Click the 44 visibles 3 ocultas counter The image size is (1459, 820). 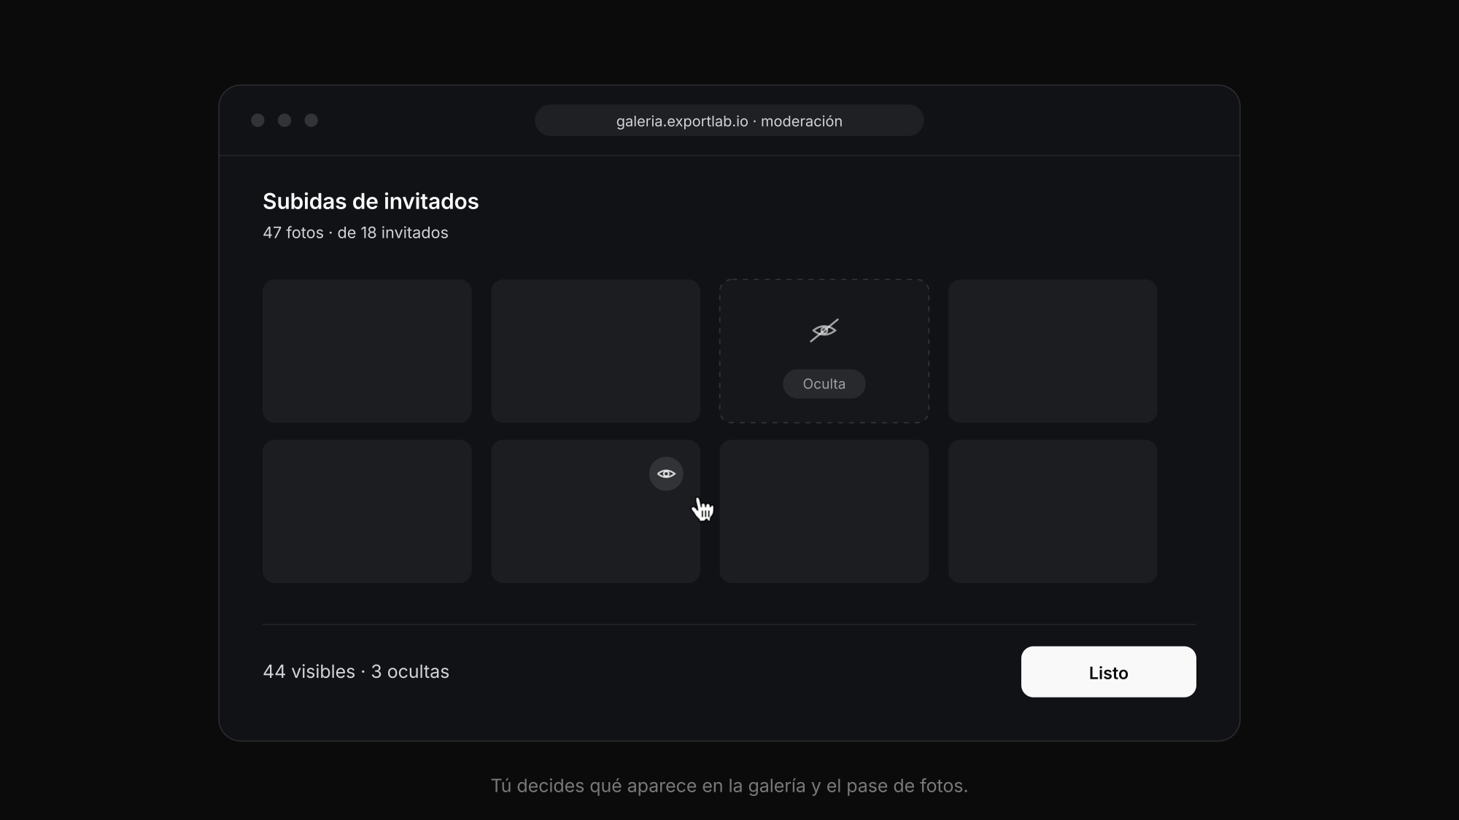pos(356,671)
